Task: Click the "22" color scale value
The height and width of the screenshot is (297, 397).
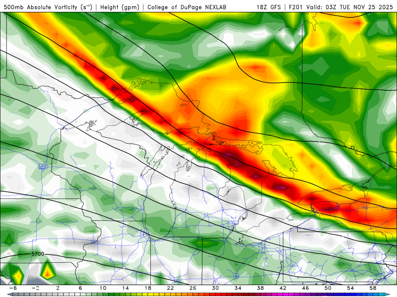Action: [170, 288]
